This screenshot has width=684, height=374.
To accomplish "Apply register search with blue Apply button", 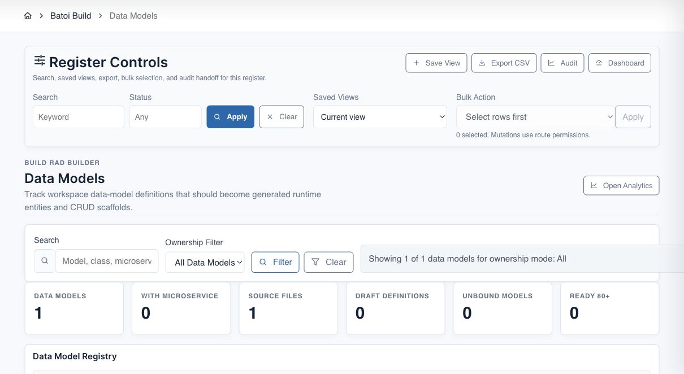I will (231, 117).
